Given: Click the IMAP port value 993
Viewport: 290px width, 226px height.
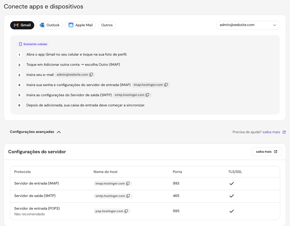Looking at the screenshot, I should tap(176, 183).
